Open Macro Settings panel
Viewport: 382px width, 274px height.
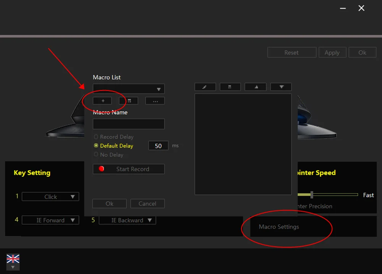coord(279,227)
